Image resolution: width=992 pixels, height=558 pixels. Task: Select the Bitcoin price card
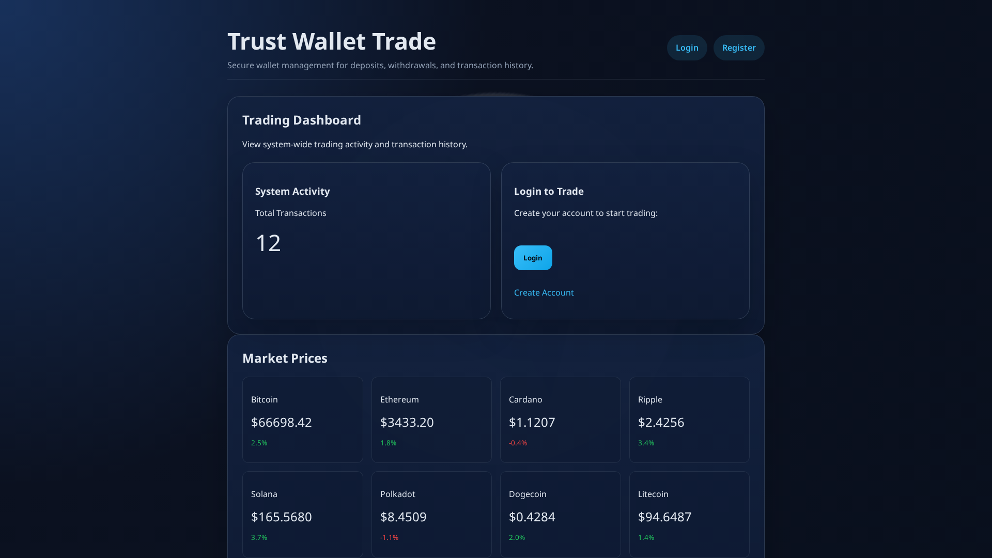[x=302, y=420]
